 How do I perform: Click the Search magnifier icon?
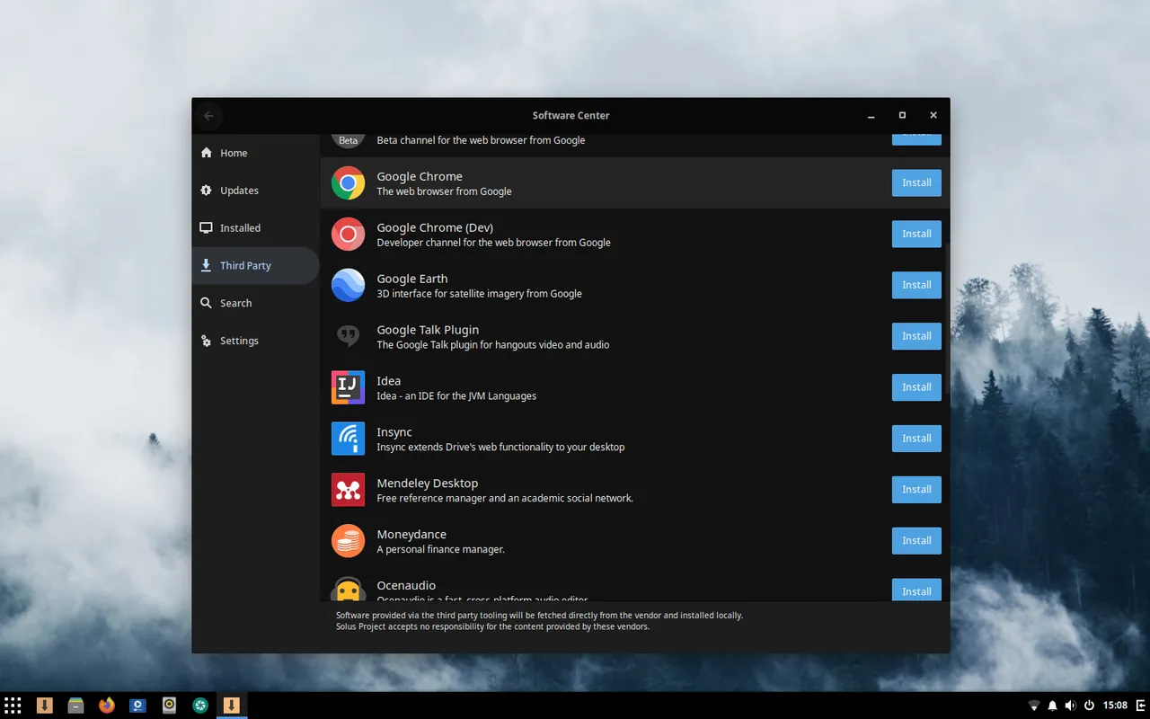point(207,304)
